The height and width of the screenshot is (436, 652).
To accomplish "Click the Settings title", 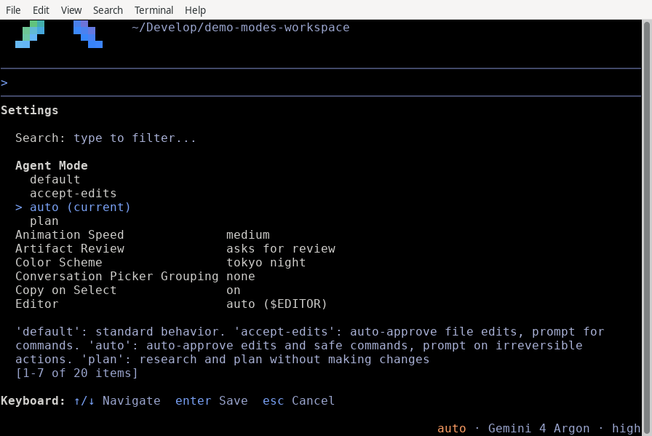I will 30,110.
